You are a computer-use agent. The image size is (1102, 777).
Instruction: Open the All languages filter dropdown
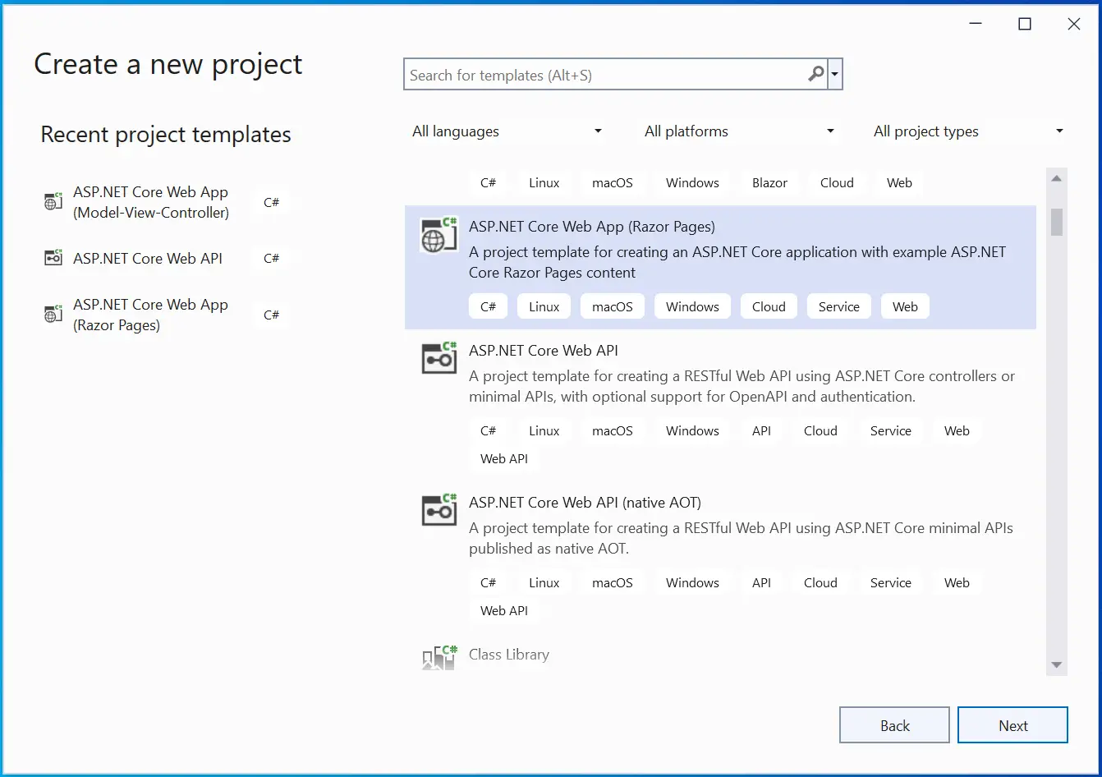coord(507,131)
